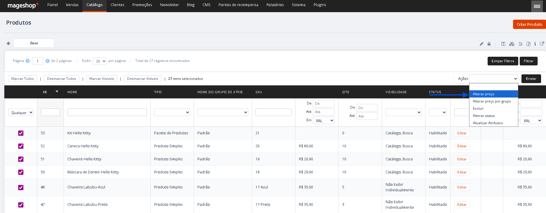
Task: Open the hamburger menu in the top bar
Action: point(537,6)
